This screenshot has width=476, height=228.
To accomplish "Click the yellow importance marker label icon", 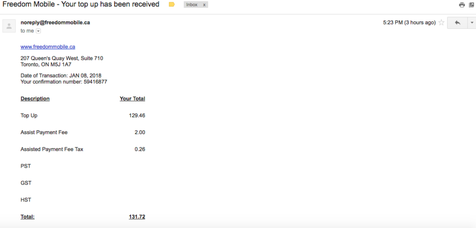I will (172, 5).
